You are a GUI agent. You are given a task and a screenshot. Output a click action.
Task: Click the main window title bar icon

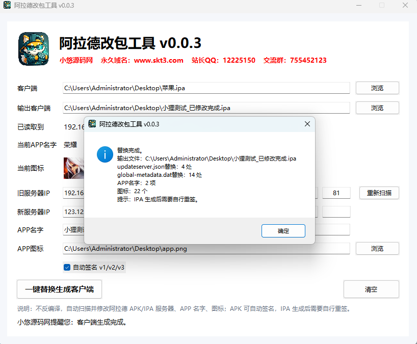coord(7,5)
